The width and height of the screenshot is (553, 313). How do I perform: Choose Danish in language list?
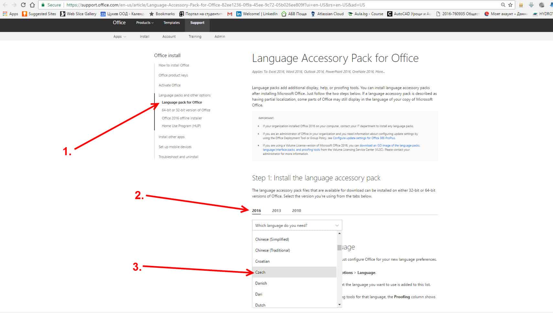tap(294, 283)
